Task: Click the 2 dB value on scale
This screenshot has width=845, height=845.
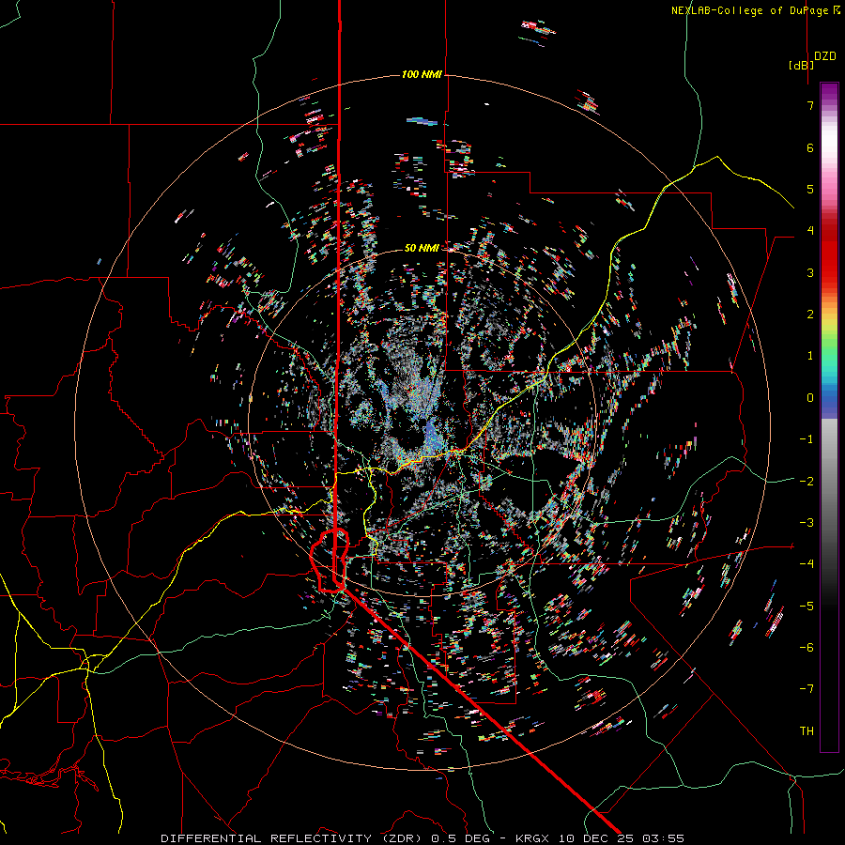Action: point(810,315)
